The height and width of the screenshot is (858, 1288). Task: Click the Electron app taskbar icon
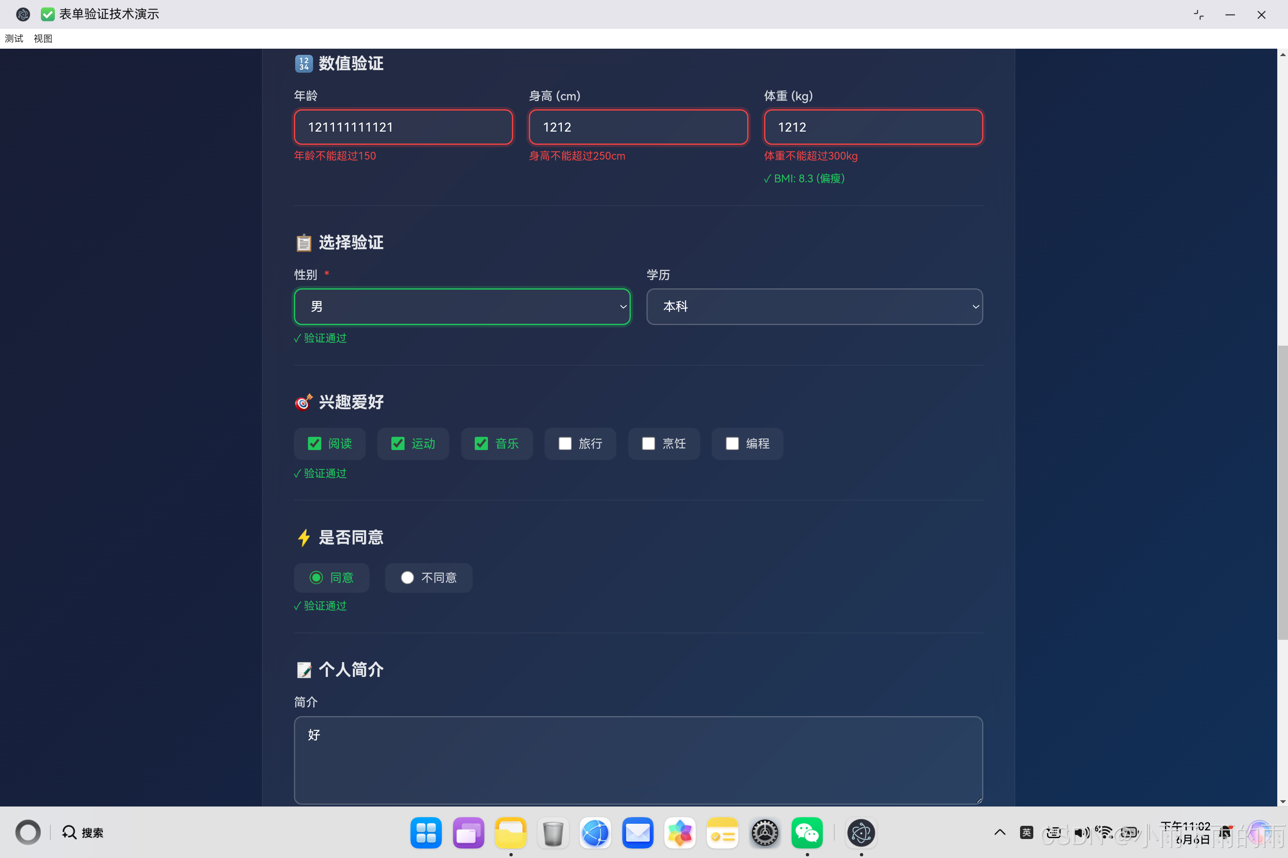click(861, 832)
